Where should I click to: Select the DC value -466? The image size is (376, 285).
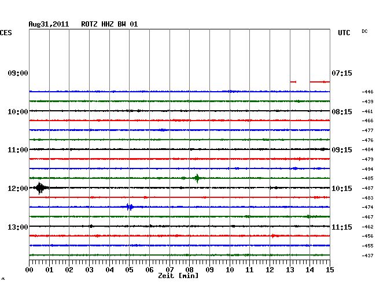[x=367, y=121]
